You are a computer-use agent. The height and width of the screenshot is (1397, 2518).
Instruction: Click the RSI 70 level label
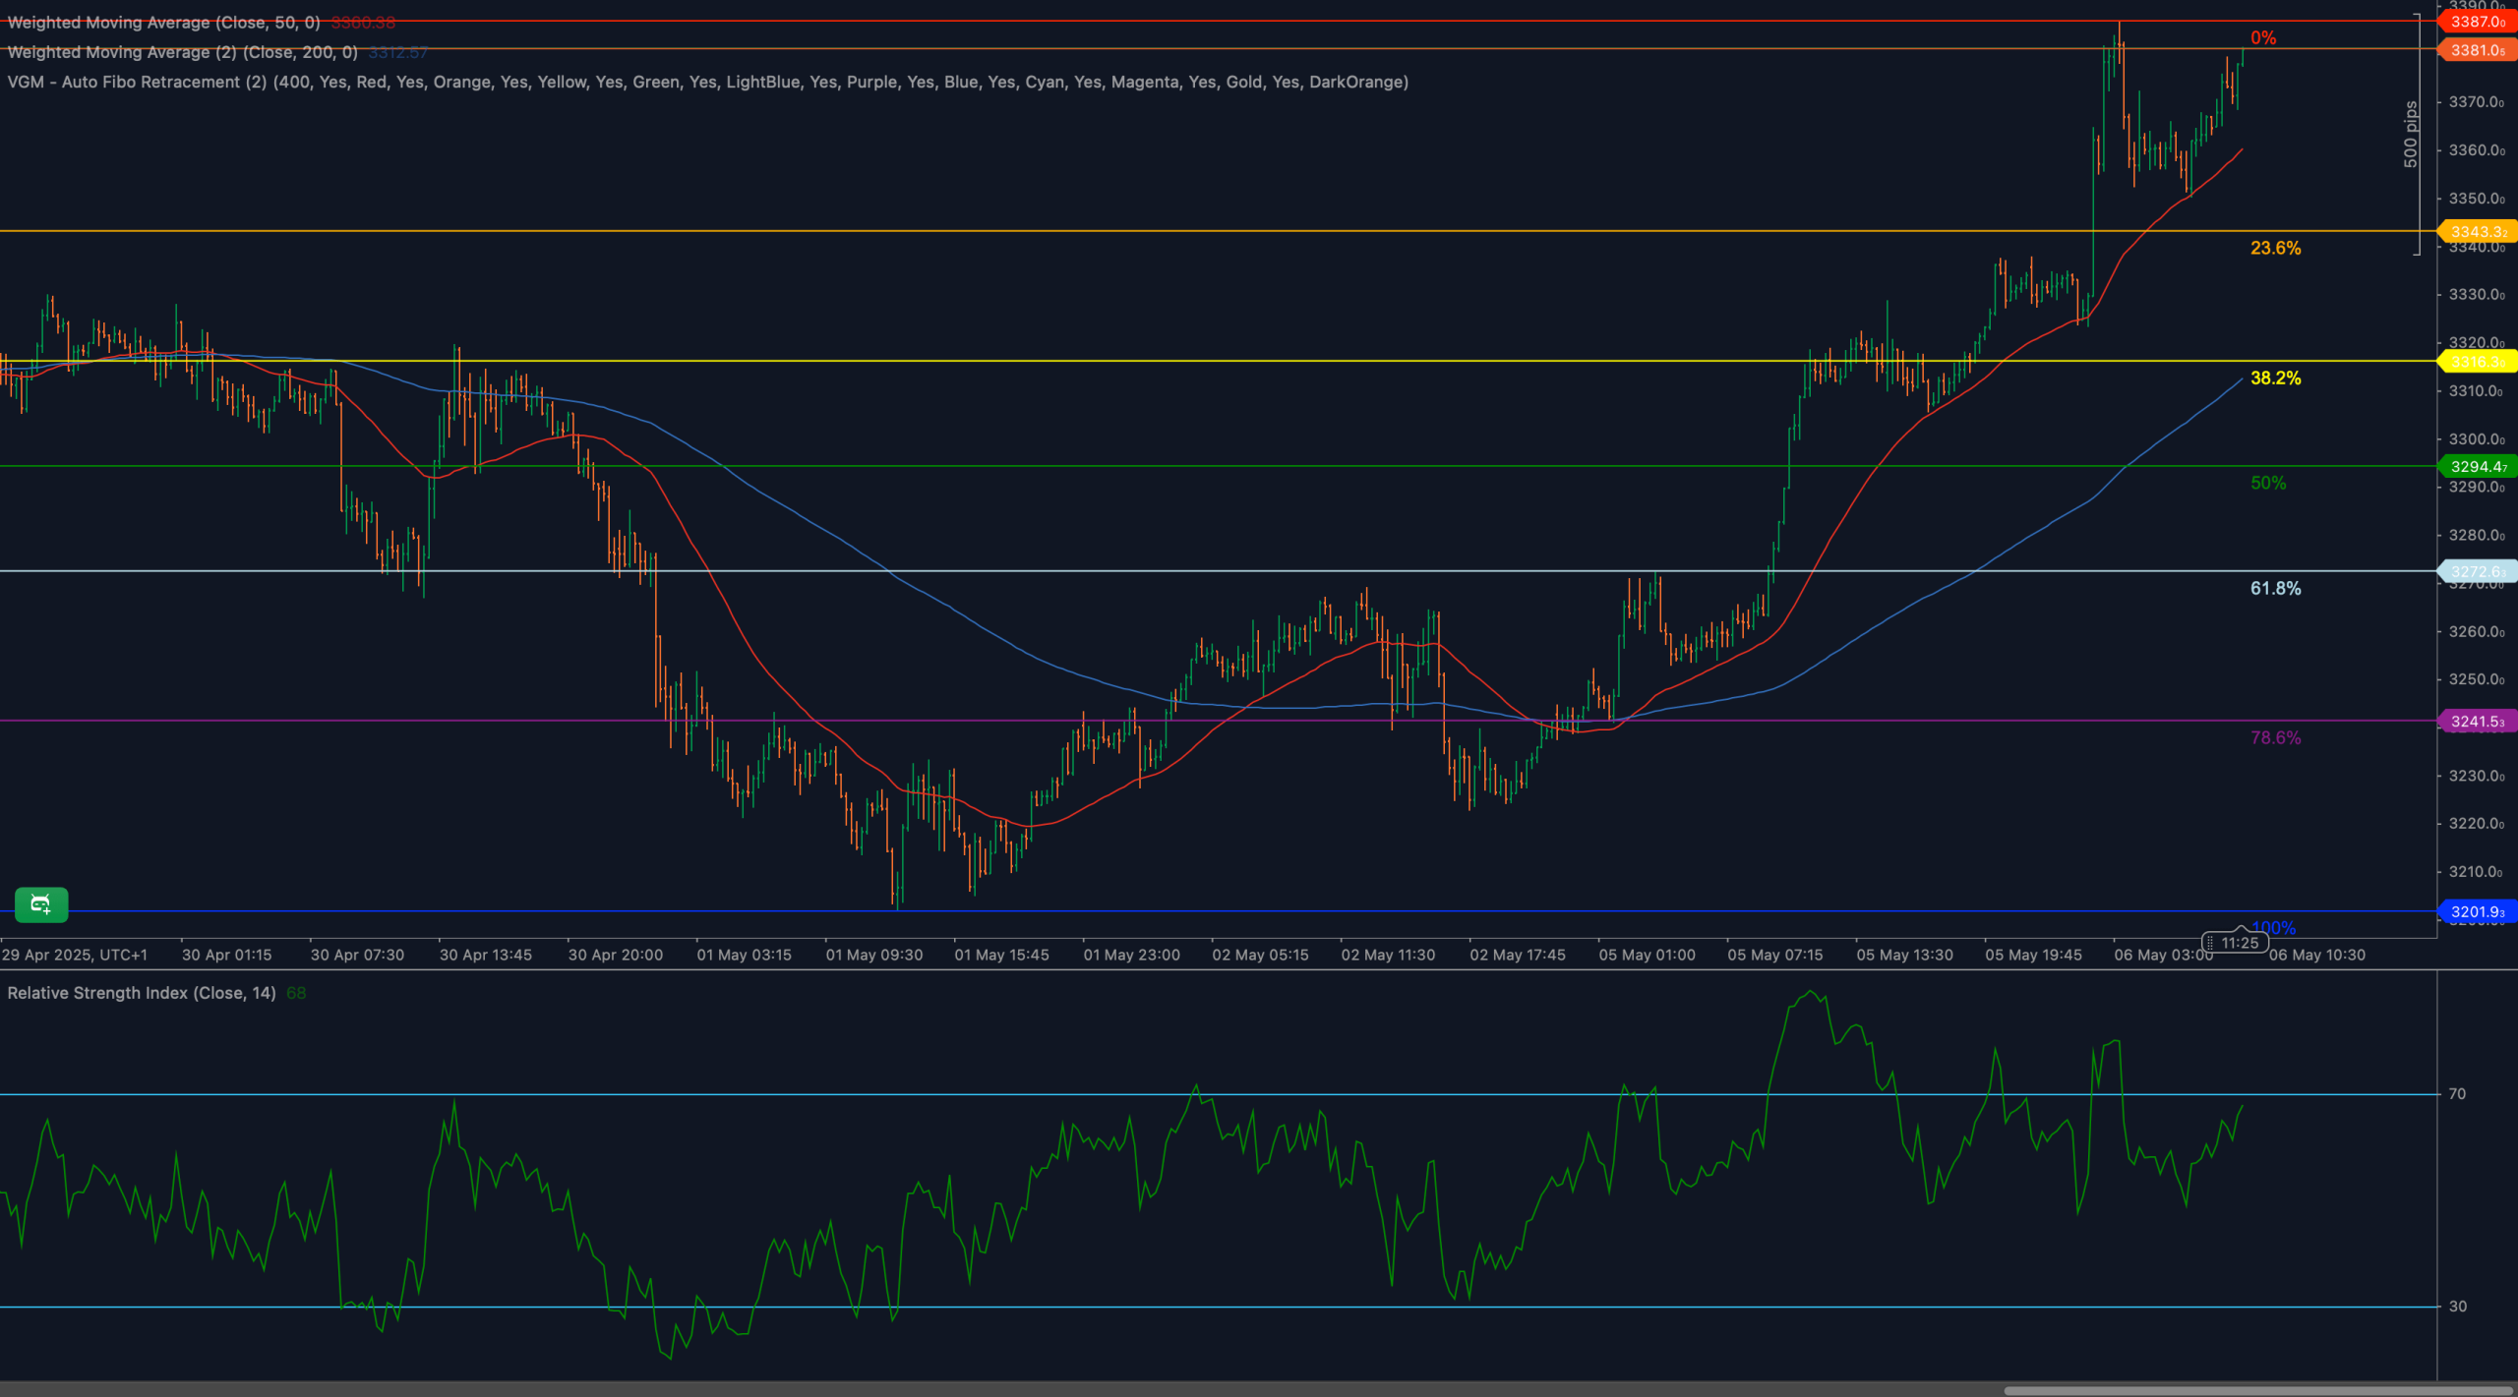point(2457,1093)
